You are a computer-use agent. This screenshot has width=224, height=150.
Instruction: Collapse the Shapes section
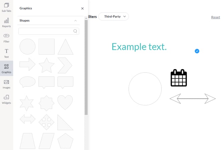(x=76, y=21)
